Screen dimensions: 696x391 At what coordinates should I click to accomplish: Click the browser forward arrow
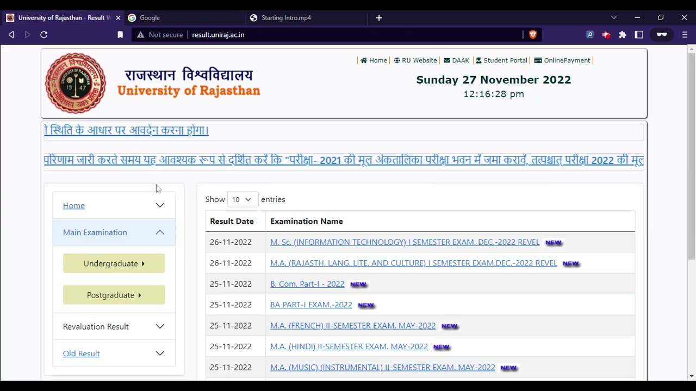click(x=28, y=35)
